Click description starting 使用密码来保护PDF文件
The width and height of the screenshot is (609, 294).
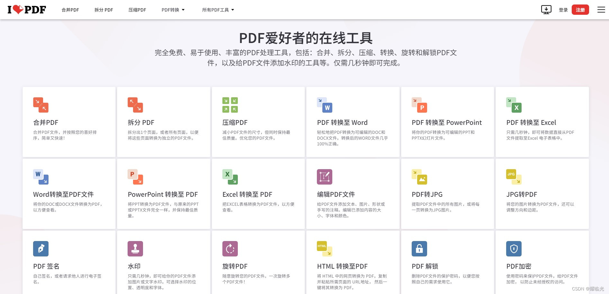click(542, 279)
